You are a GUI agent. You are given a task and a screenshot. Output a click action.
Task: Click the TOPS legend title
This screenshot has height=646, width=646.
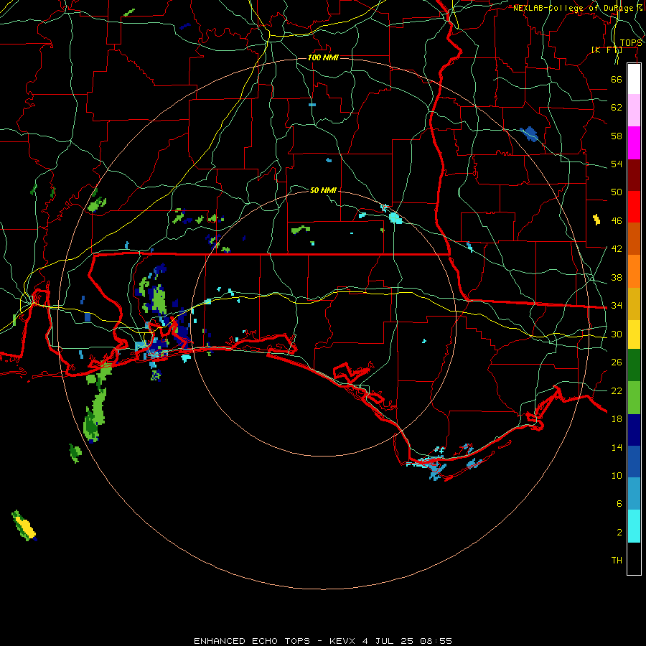(631, 43)
